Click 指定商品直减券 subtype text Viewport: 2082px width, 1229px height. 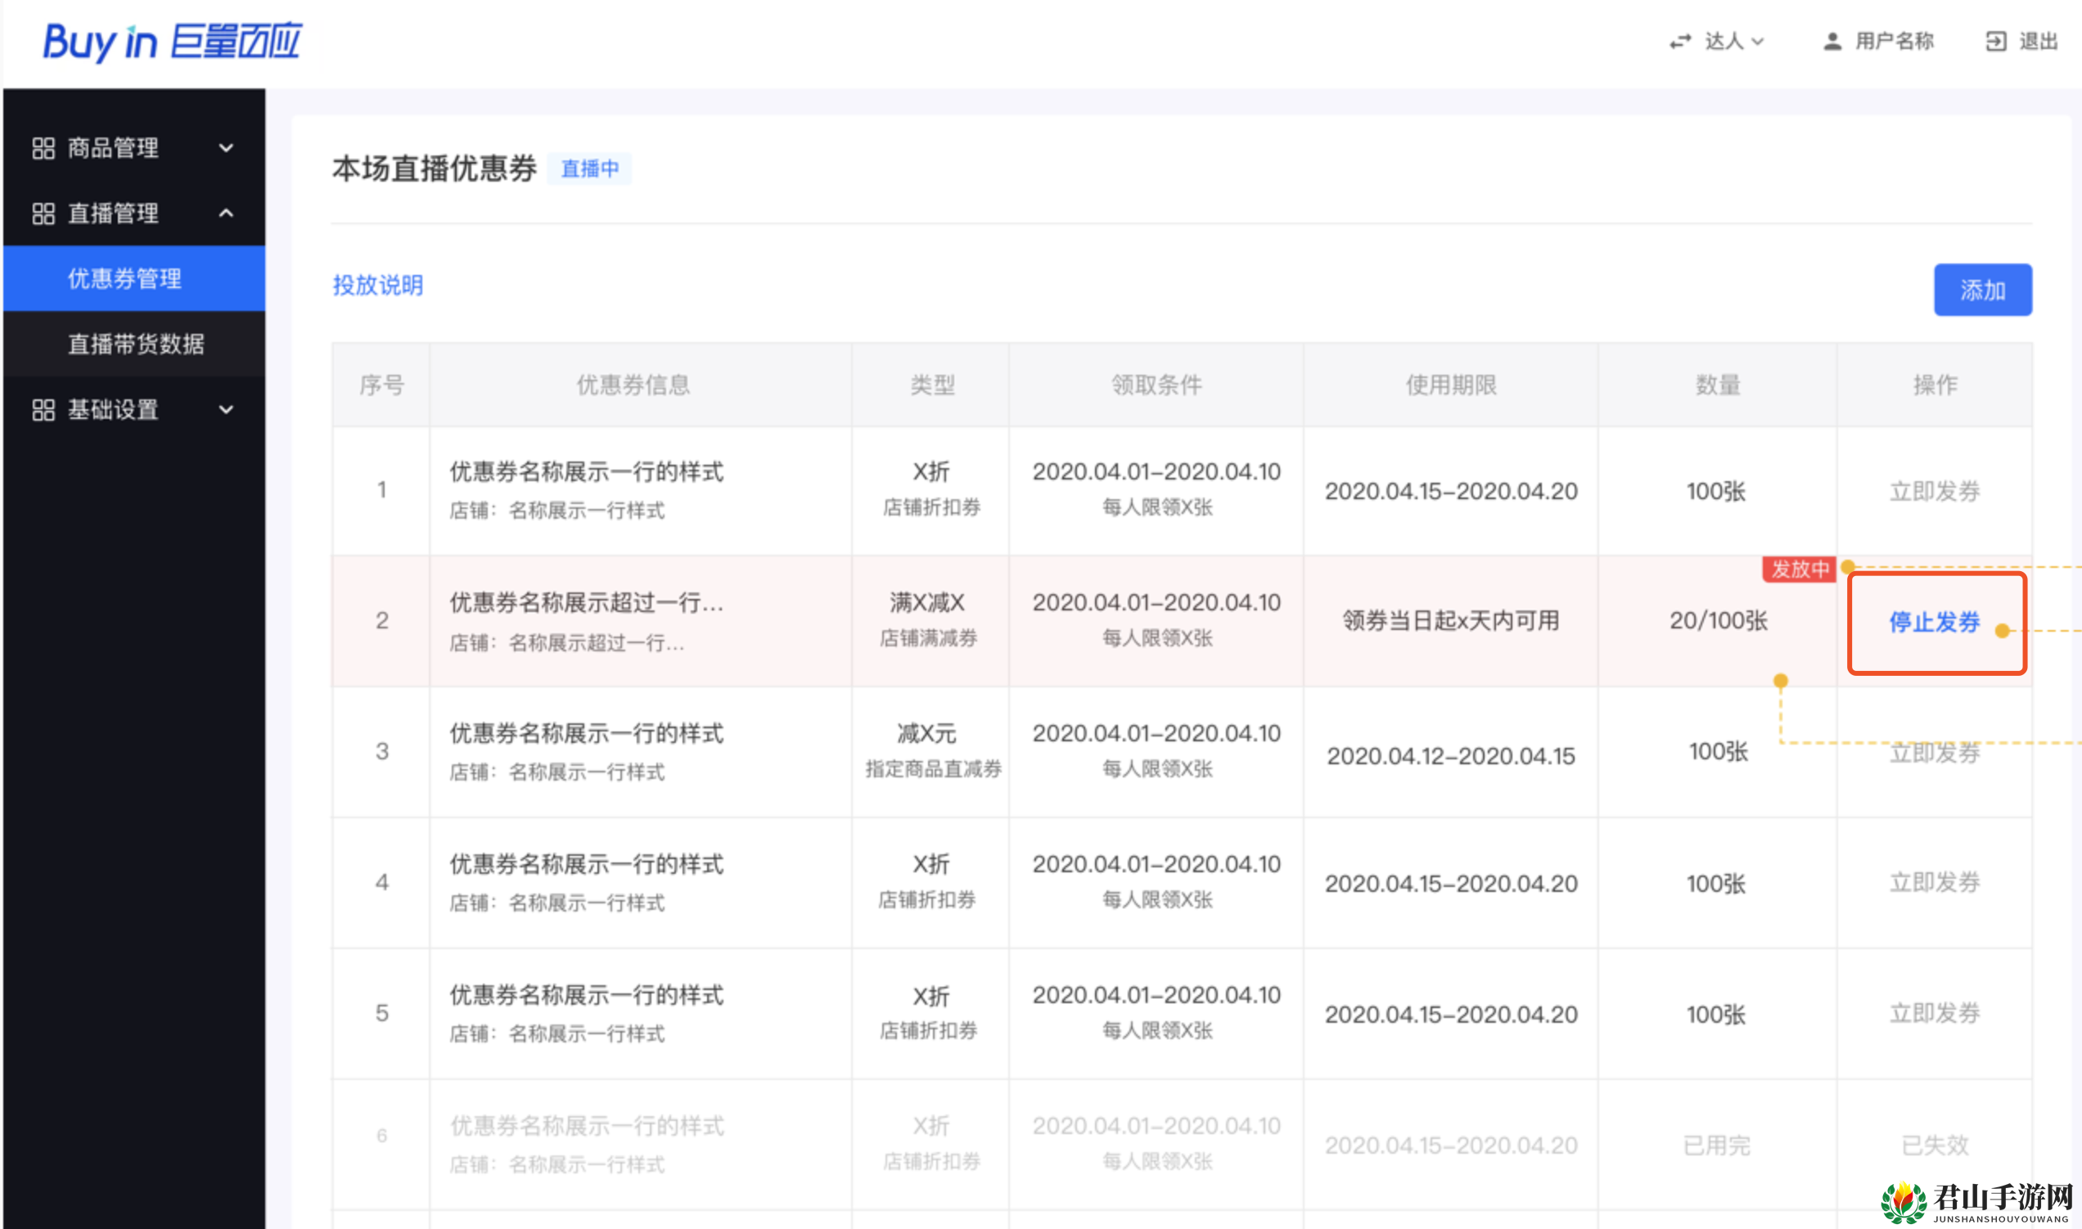click(933, 769)
